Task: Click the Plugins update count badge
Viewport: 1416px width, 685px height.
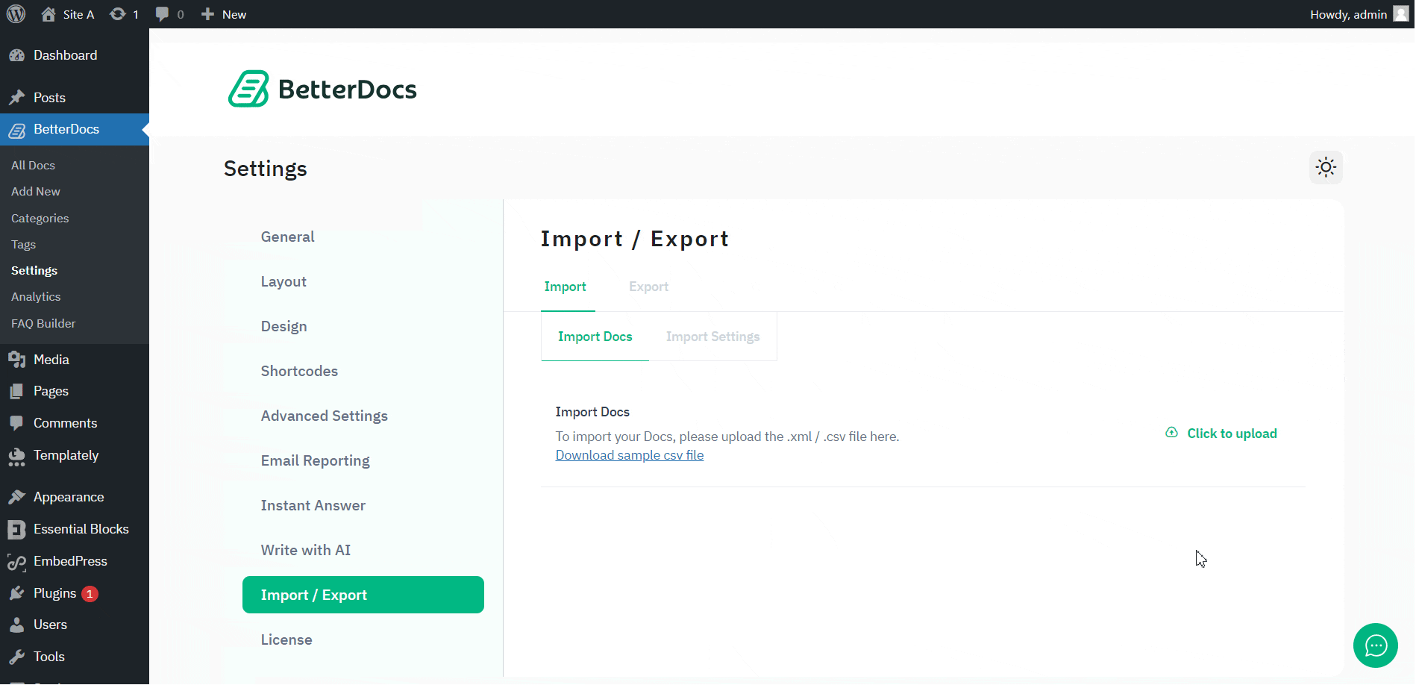Action: pos(90,593)
